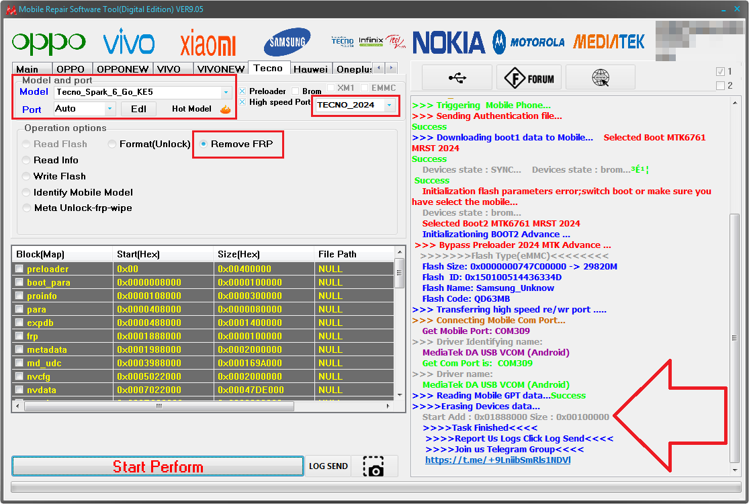
Task: Click the Nokia brand logo
Action: (x=449, y=42)
